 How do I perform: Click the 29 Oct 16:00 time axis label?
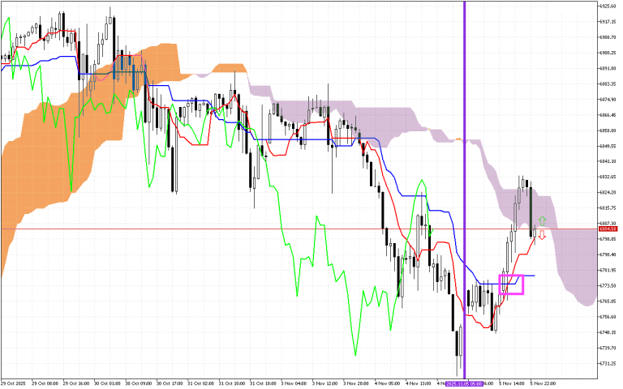[x=76, y=384]
